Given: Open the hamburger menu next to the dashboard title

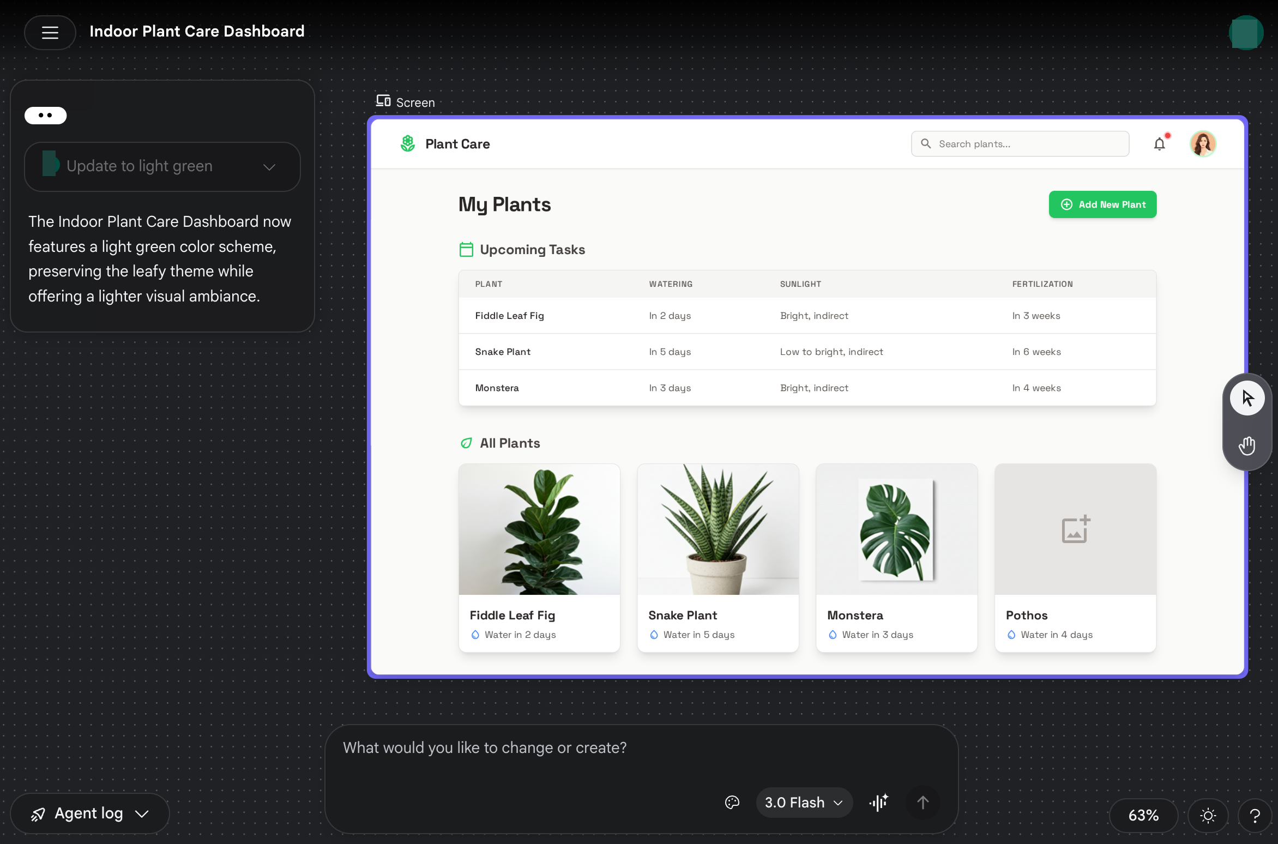Looking at the screenshot, I should pyautogui.click(x=50, y=32).
